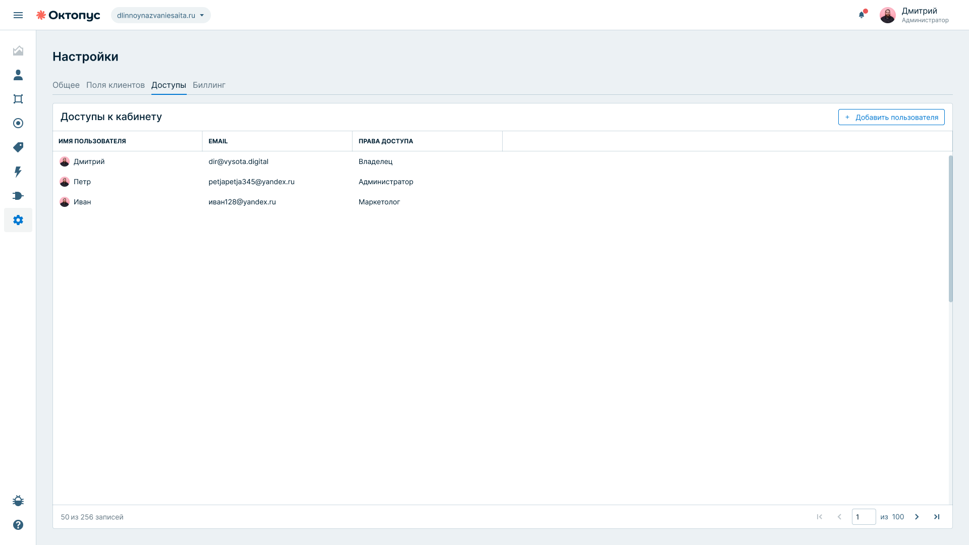The image size is (969, 545).
Task: Open the clients person icon in sidebar
Action: 18,75
